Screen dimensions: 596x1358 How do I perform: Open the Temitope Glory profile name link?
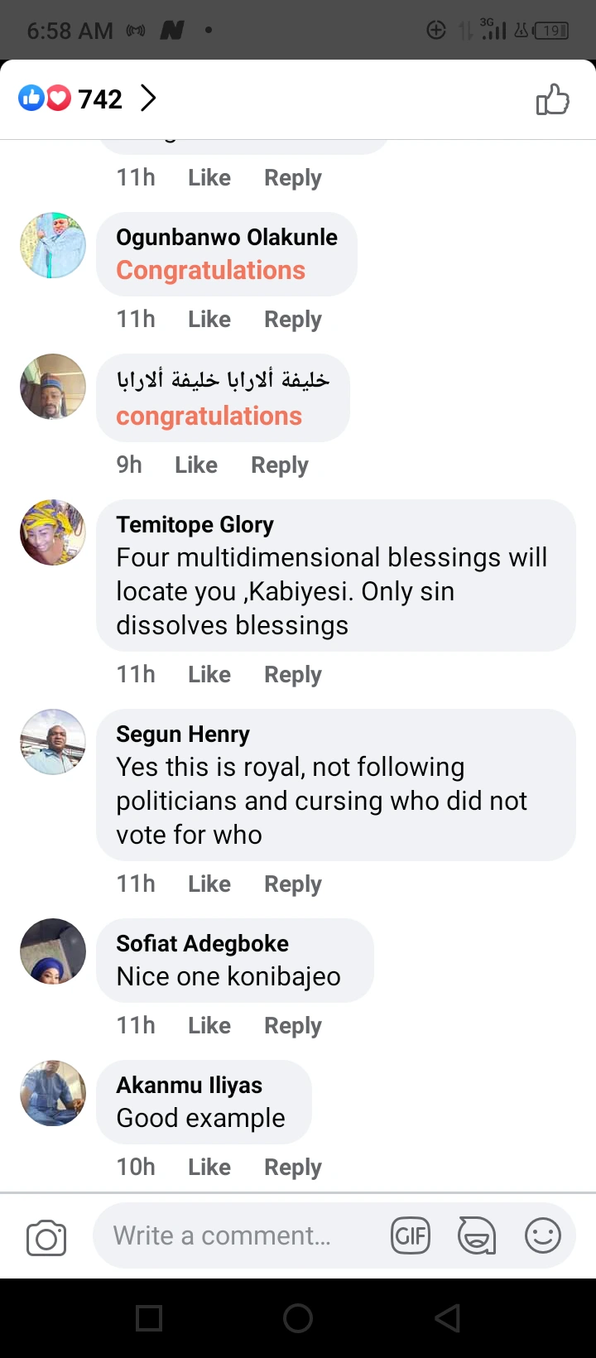point(195,524)
